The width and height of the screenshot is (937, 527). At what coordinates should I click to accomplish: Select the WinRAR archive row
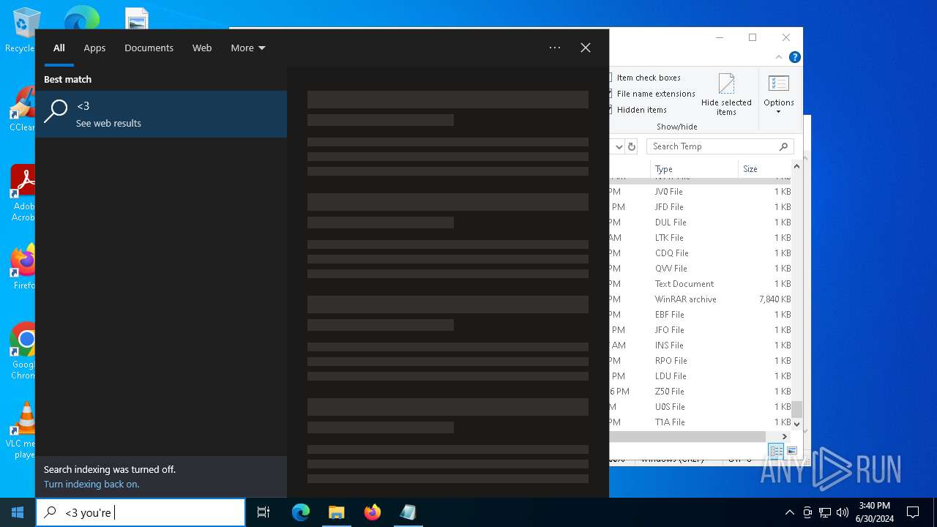click(x=701, y=299)
